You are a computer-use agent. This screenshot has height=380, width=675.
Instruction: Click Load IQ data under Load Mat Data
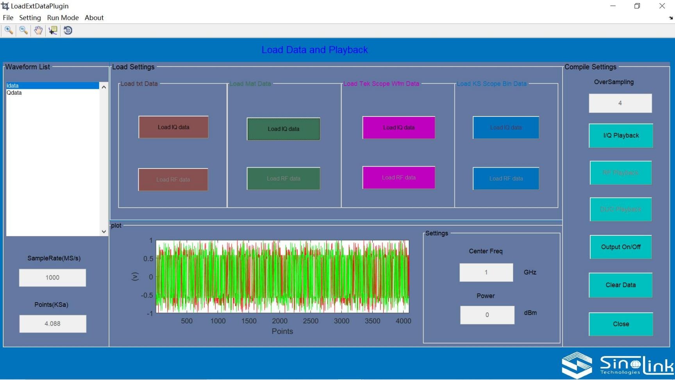(284, 129)
